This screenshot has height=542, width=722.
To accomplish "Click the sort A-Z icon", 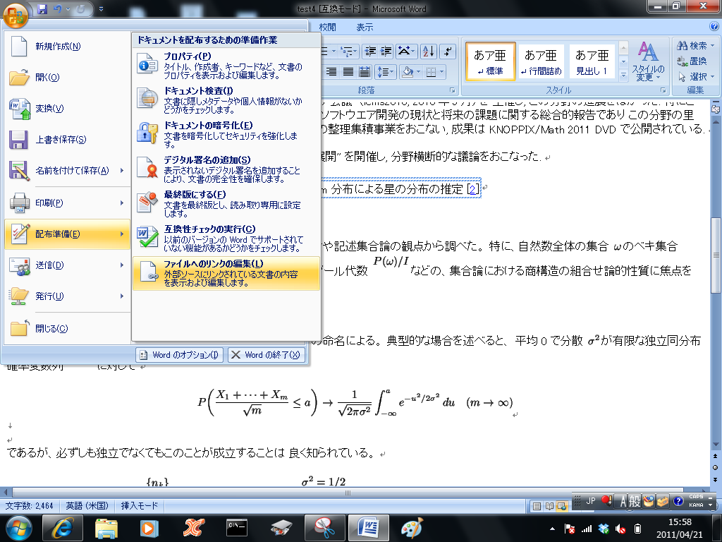I will (x=429, y=51).
